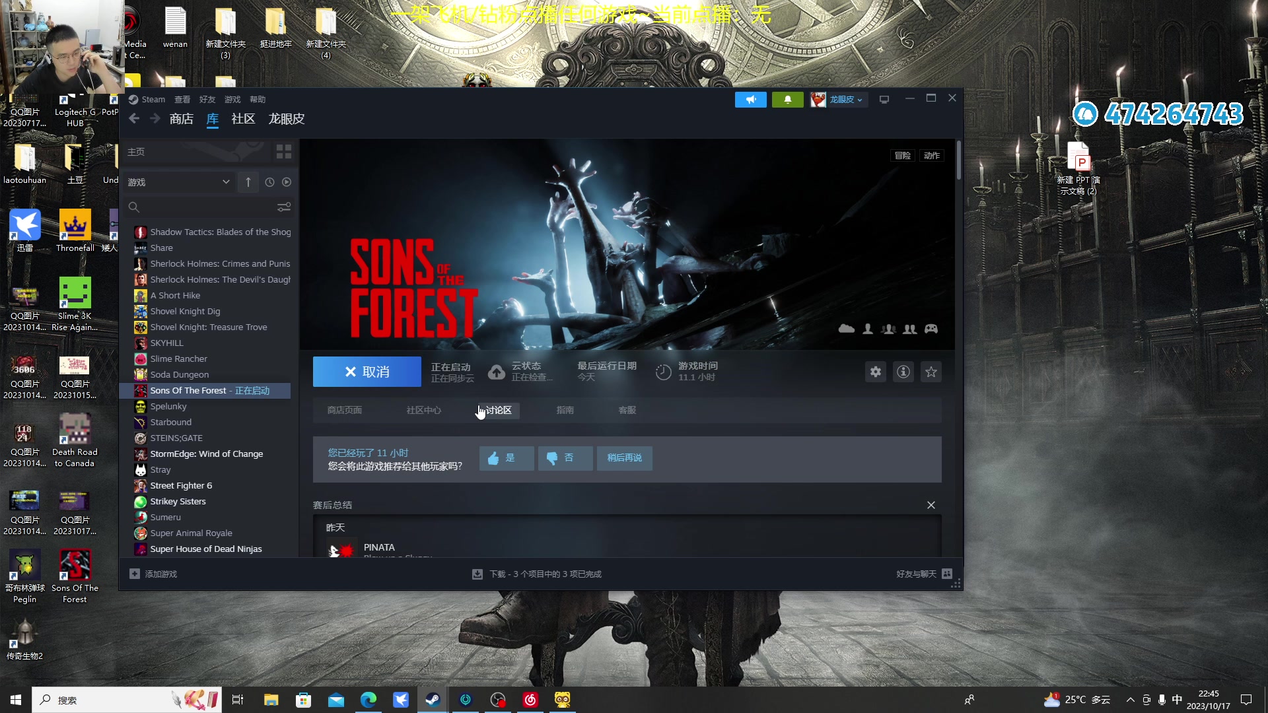The width and height of the screenshot is (1268, 713).
Task: Click the add to favorites star icon
Action: [931, 372]
